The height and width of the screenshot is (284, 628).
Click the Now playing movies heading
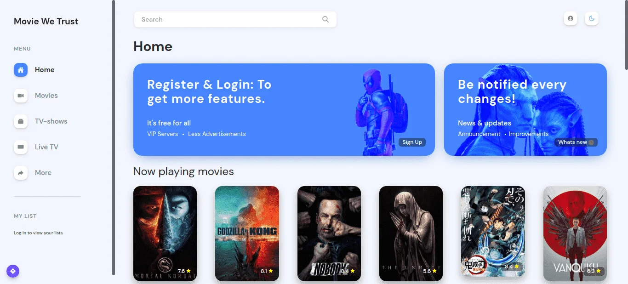tap(183, 171)
